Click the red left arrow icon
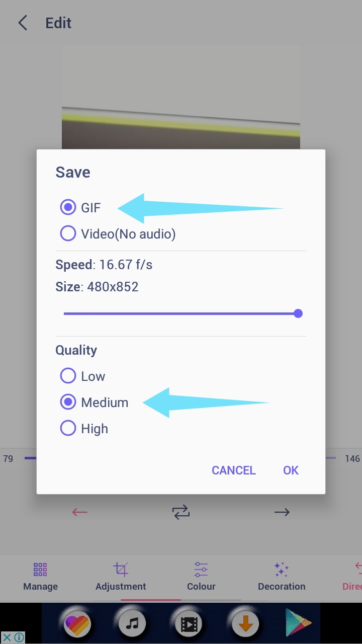Image resolution: width=362 pixels, height=644 pixels. coord(80,512)
